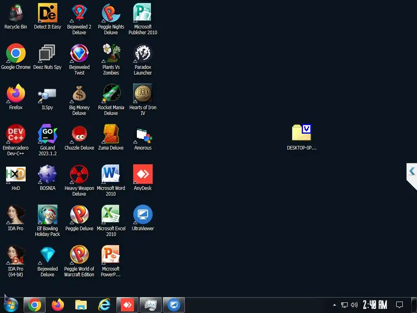This screenshot has width=417, height=313.
Task: Open Chrome from the taskbar
Action: click(x=35, y=305)
